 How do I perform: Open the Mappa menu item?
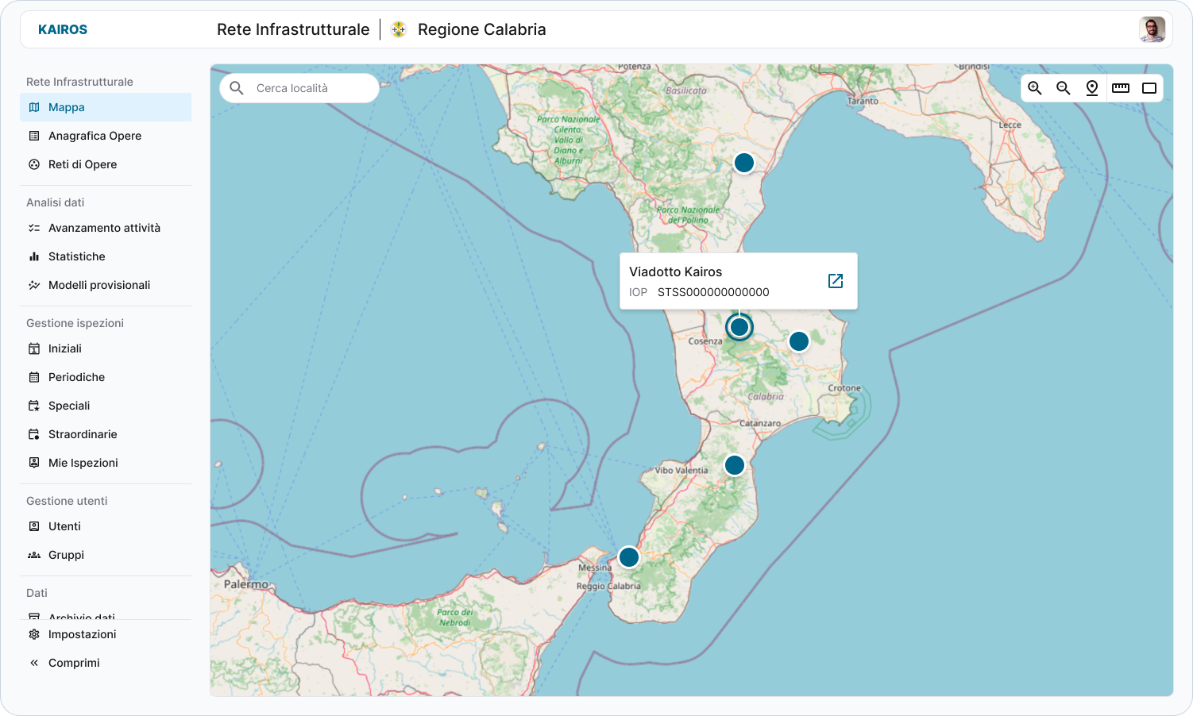pos(106,107)
